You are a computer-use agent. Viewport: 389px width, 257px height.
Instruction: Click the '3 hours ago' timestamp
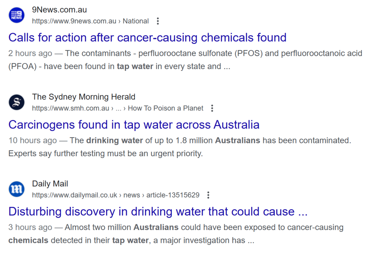(x=30, y=228)
